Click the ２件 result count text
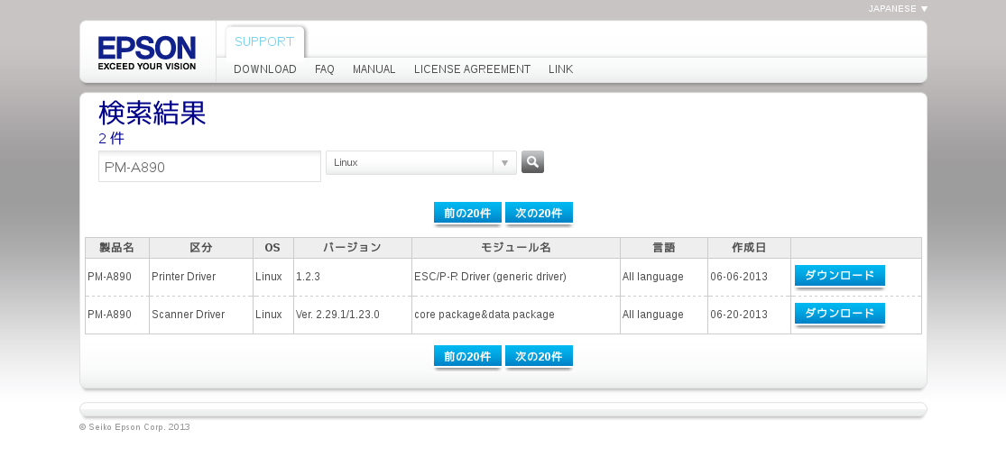Screen dimensions: 1006x457 (x=111, y=139)
